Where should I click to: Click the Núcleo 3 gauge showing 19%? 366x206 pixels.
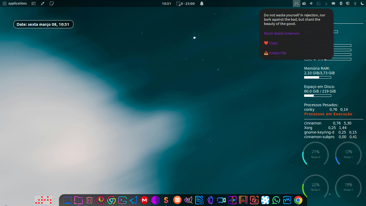348,186
